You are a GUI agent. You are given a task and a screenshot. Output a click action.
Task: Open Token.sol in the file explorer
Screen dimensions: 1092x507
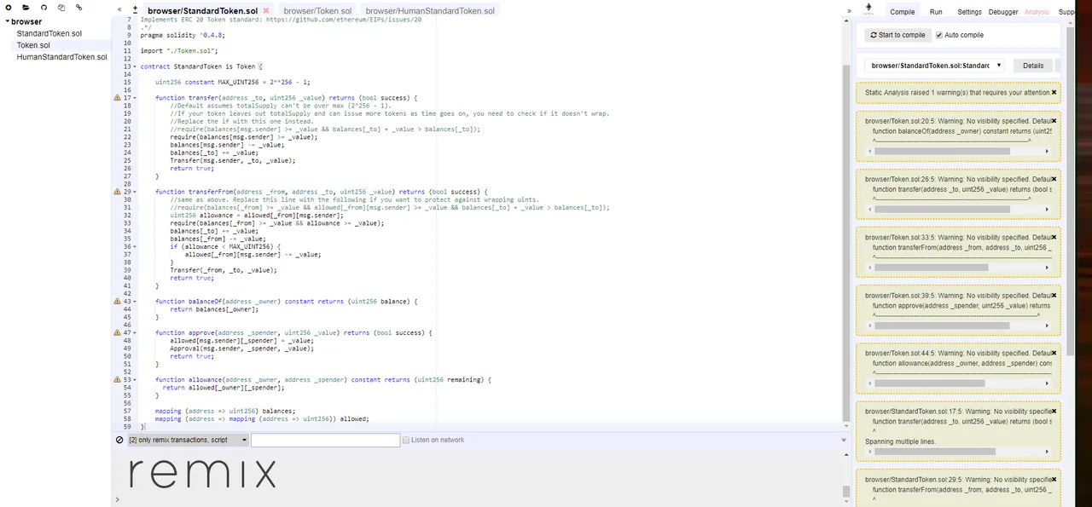pyautogui.click(x=33, y=45)
